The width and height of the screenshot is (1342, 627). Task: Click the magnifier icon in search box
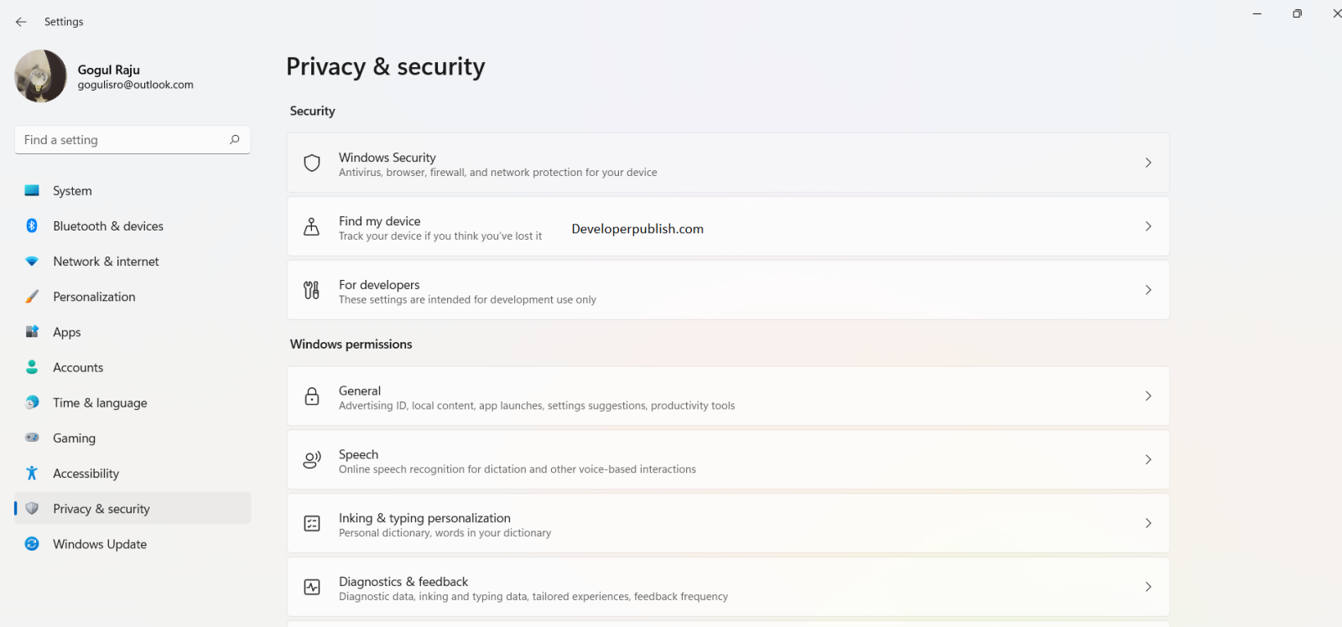[x=235, y=140]
